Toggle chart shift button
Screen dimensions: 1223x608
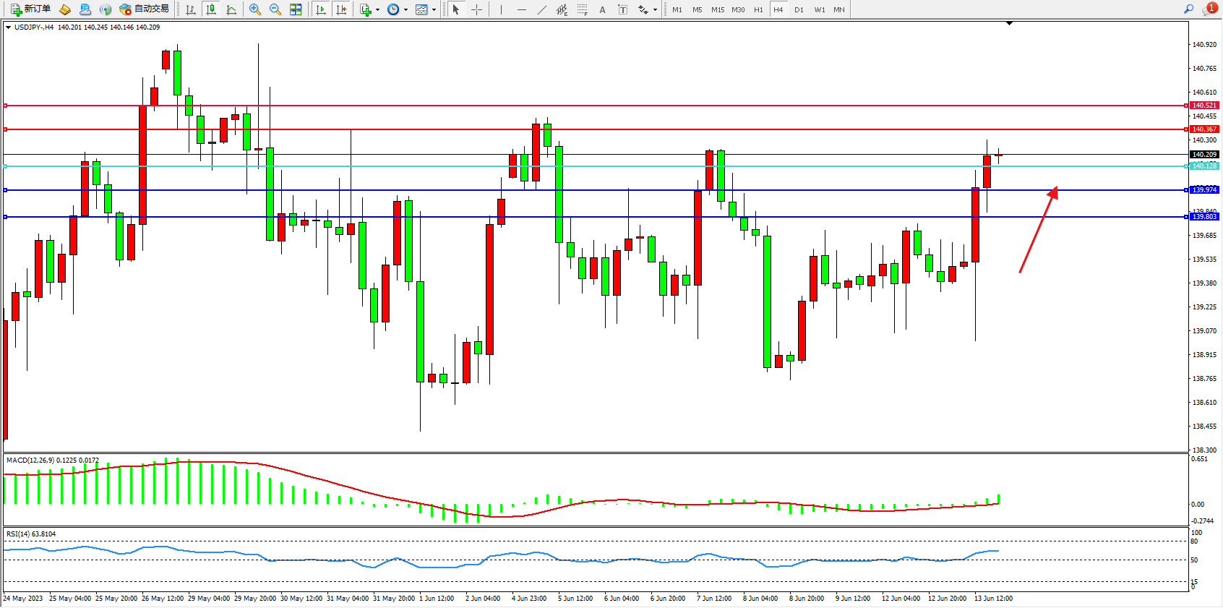341,9
